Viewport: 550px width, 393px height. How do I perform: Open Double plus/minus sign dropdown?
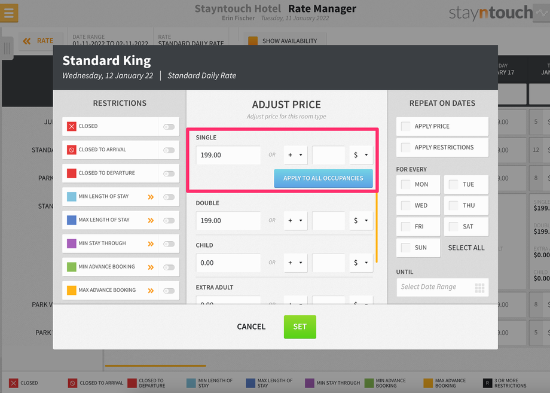pos(295,221)
